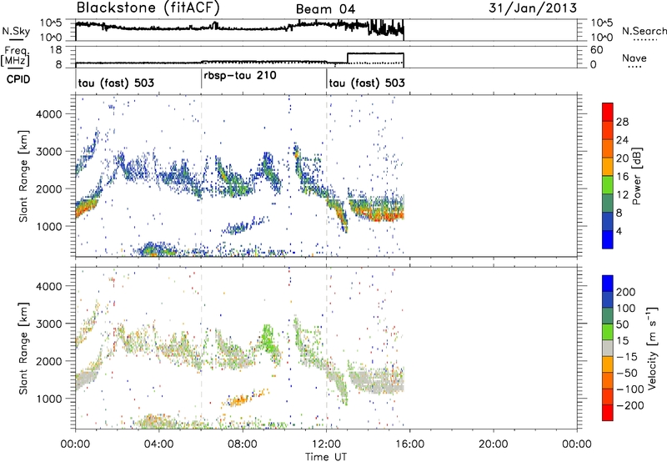Click the date '31/Jan/2013'
This screenshot has height=462, width=667.
[x=533, y=8]
